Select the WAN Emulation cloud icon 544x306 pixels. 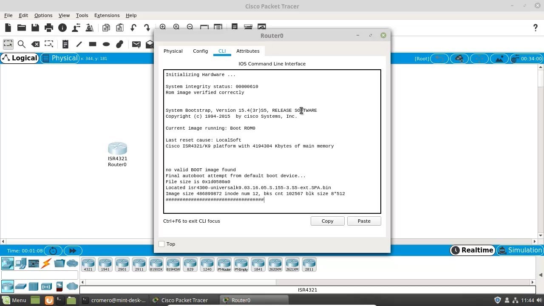[x=72, y=286]
